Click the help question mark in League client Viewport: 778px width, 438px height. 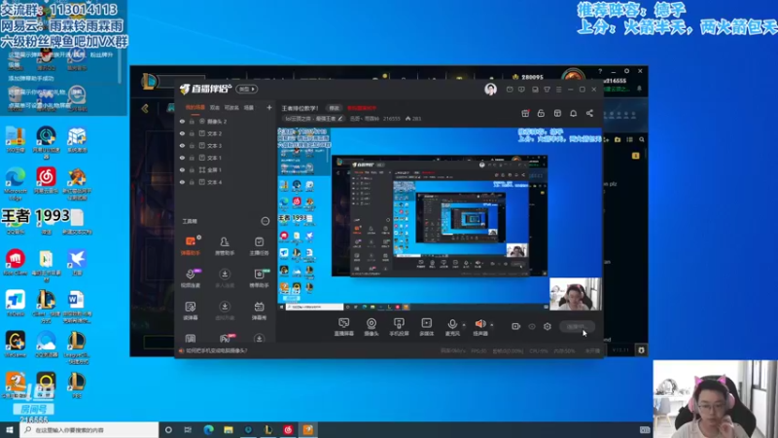(x=600, y=71)
